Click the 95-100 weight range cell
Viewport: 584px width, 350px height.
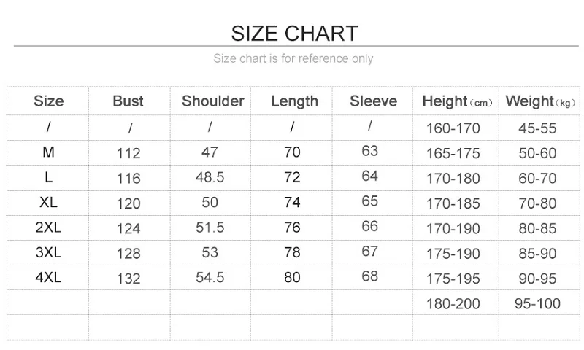538,303
